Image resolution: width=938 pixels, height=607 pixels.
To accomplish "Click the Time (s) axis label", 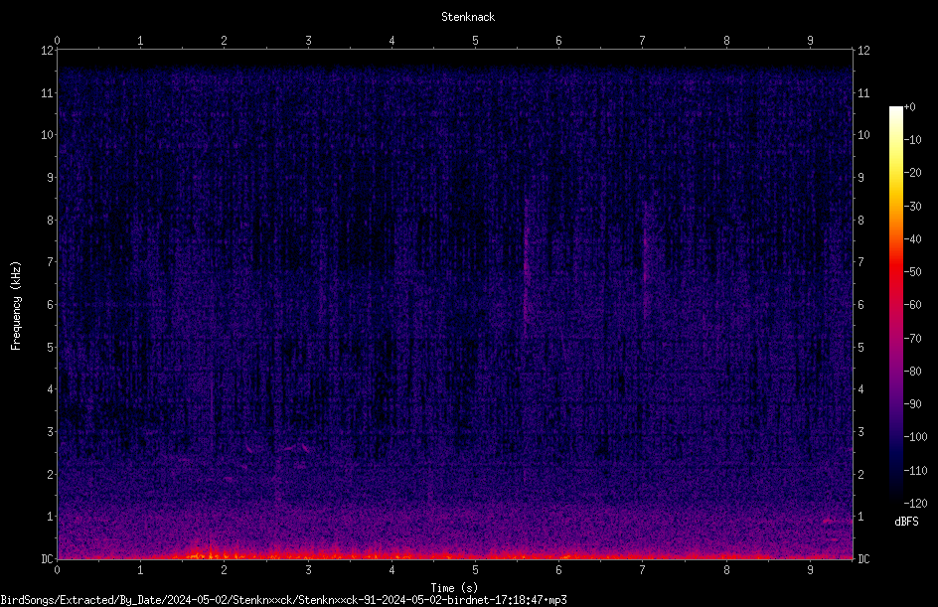I will tap(454, 588).
